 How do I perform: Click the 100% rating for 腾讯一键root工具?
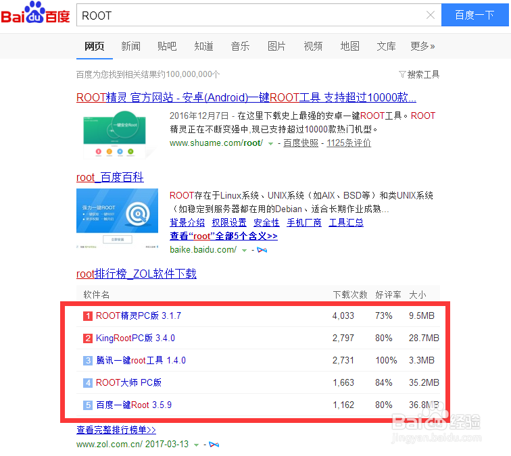coord(386,360)
